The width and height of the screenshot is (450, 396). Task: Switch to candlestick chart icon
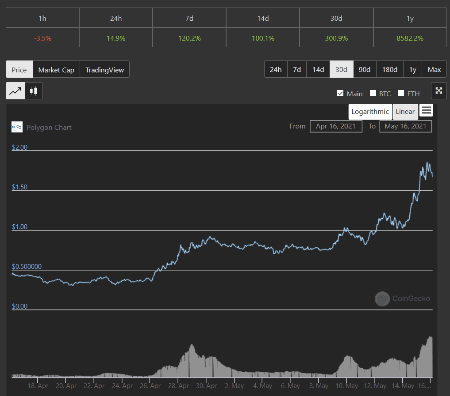[x=33, y=91]
